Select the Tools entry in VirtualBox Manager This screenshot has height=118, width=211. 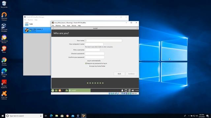(x=37, y=24)
